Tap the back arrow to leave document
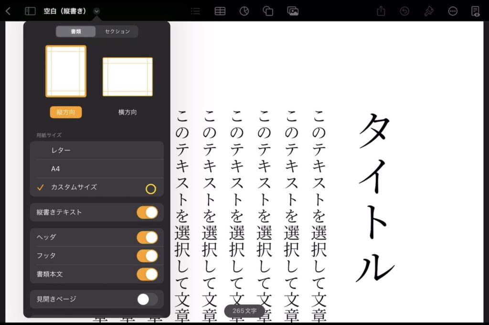This screenshot has height=325, width=489. pos(9,11)
